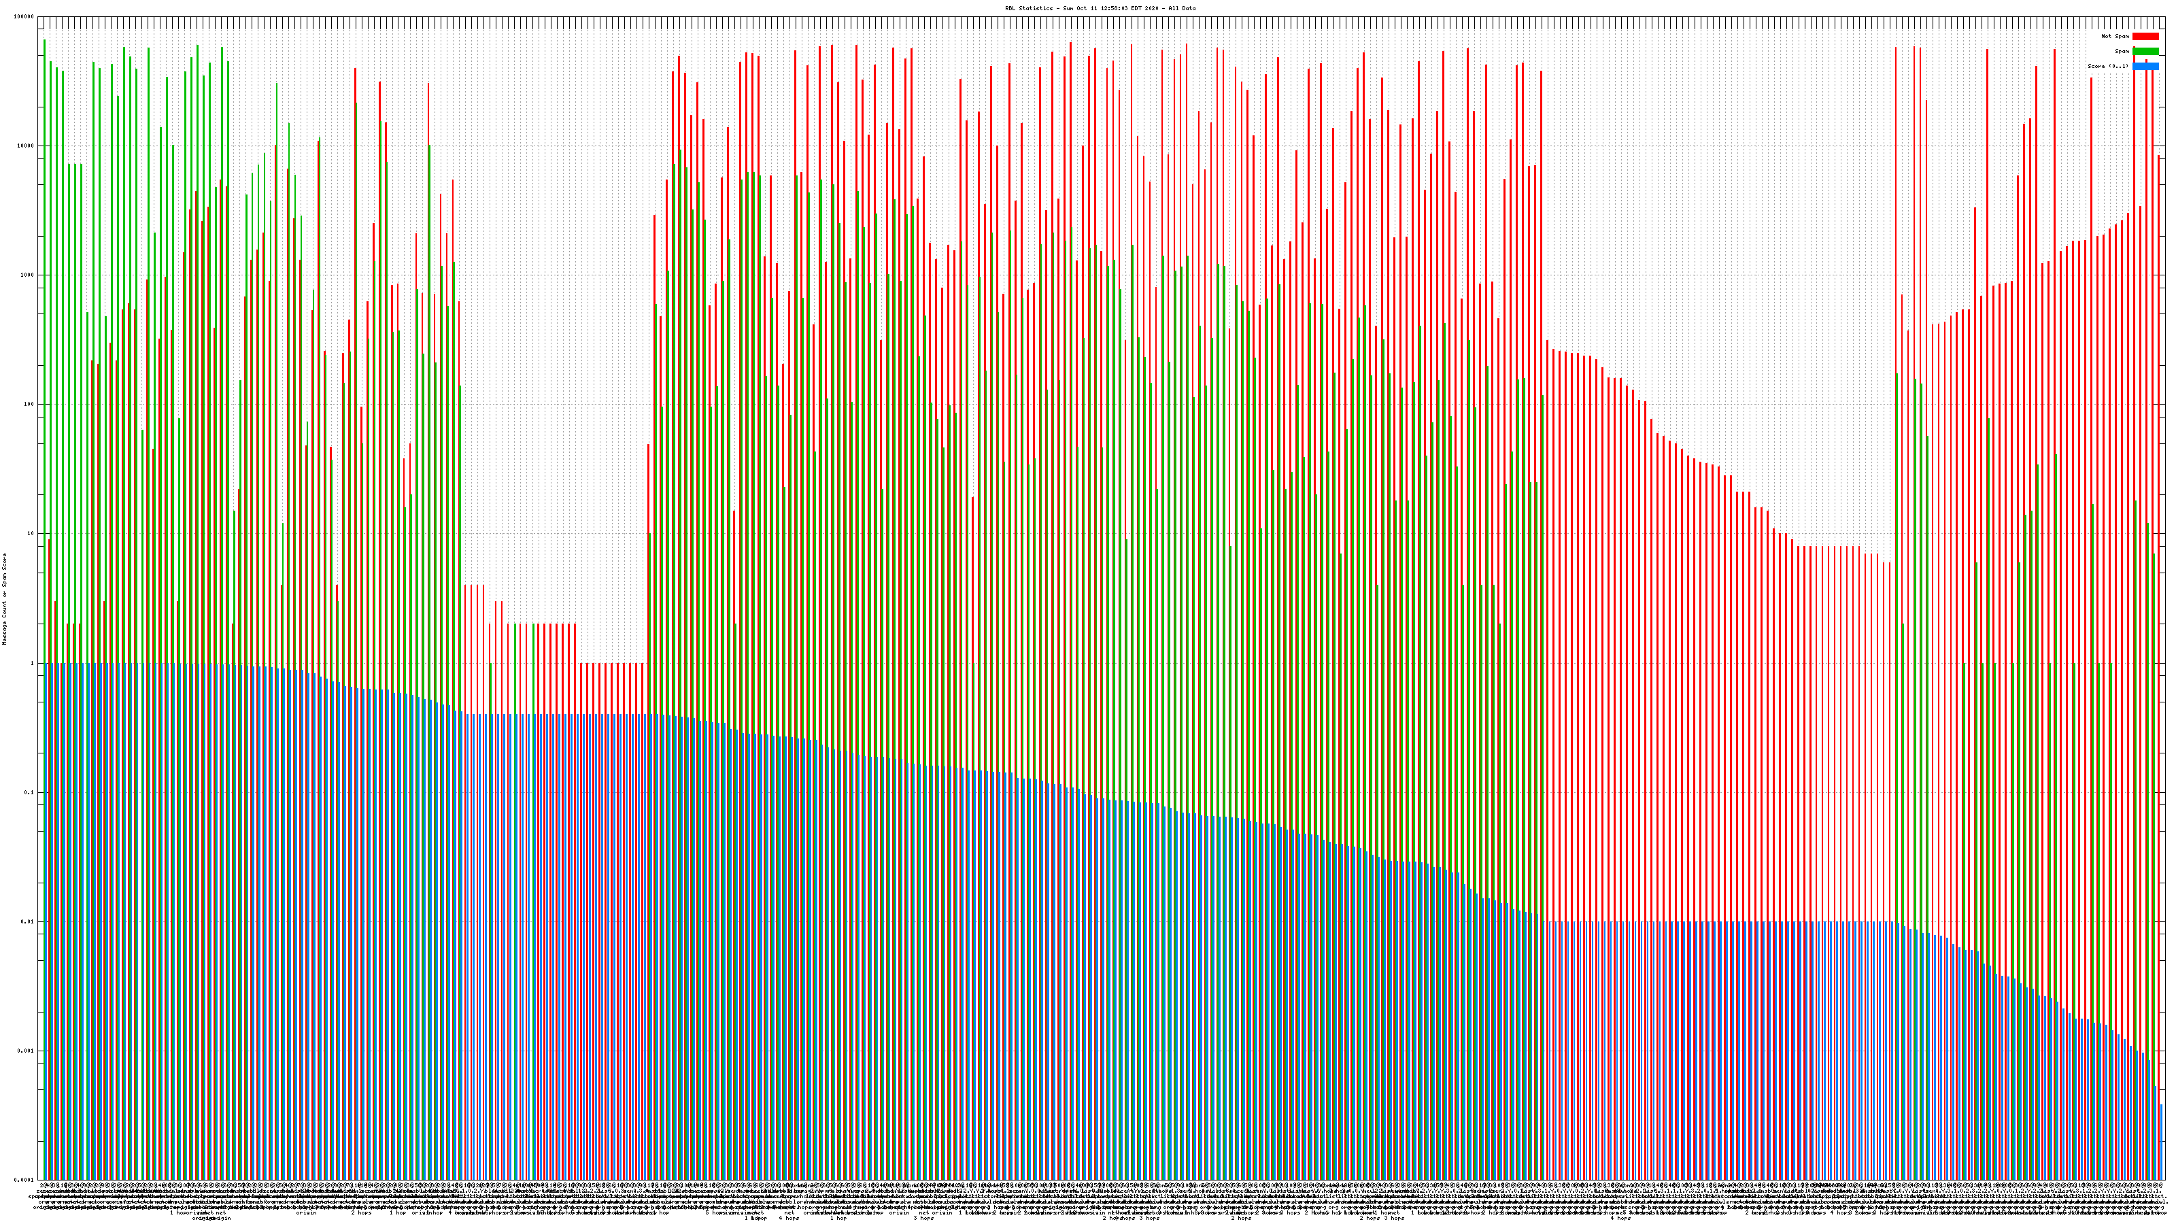Image resolution: width=2176 pixels, height=1224 pixels.
Task: Click the 10 y-axis tick label
Action: (x=31, y=534)
